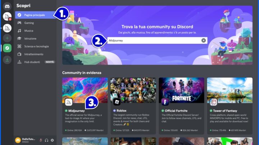This screenshot has width=259, height=145.
Task: Click 'The Official Fortnite Discord Server!' description
Action: [181, 118]
